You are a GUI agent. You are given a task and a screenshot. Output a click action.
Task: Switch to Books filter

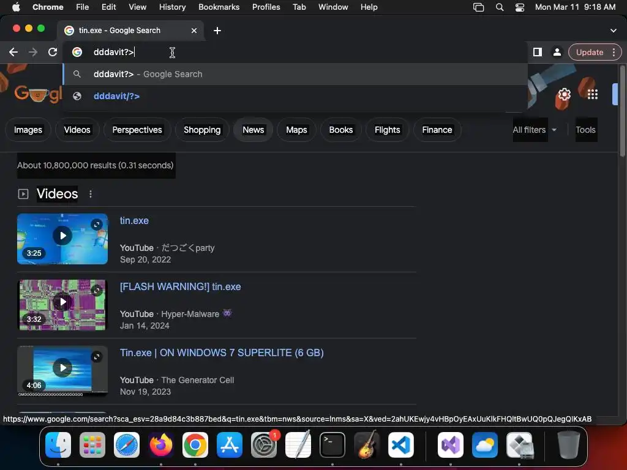click(340, 130)
